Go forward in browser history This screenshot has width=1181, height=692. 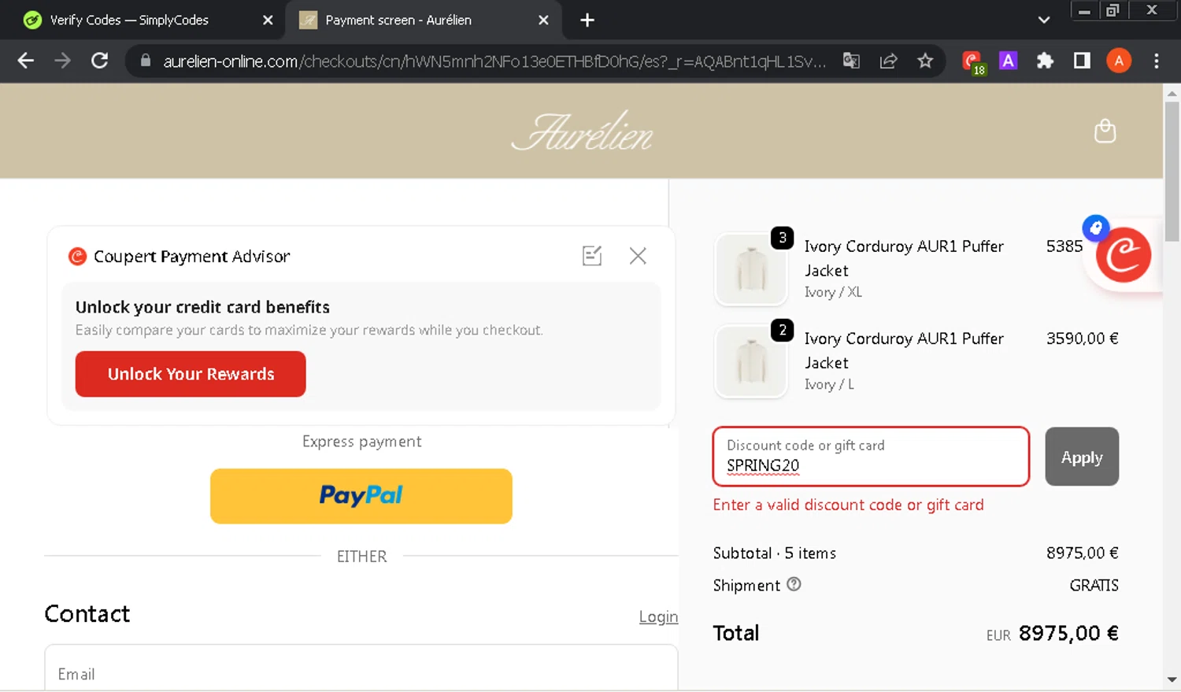[x=62, y=61]
